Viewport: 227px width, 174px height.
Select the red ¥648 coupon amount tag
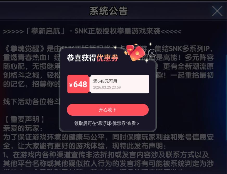pyautogui.click(x=78, y=84)
